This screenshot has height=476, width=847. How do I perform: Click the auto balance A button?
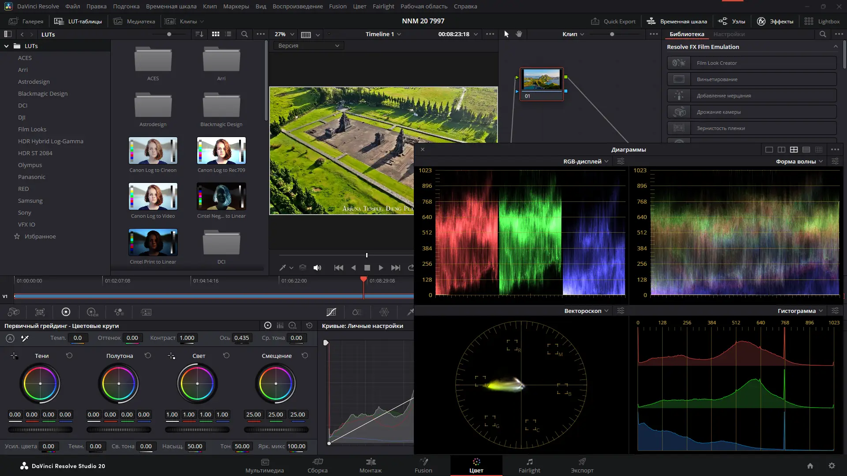click(x=10, y=338)
